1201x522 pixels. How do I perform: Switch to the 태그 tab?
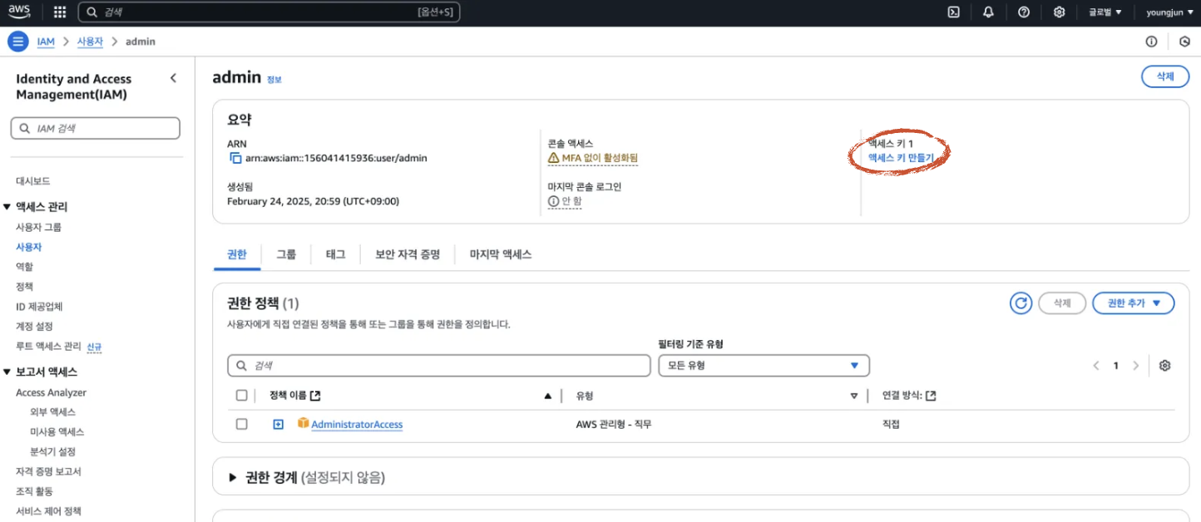click(335, 254)
